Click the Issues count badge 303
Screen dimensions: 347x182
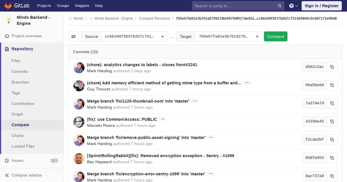[54, 161]
